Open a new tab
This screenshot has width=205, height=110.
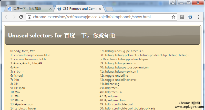click(109, 9)
